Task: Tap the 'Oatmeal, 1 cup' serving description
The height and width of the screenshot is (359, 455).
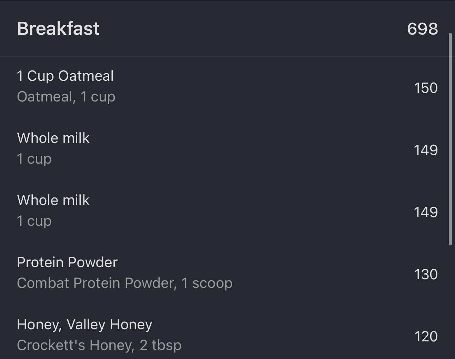Action: pos(66,97)
